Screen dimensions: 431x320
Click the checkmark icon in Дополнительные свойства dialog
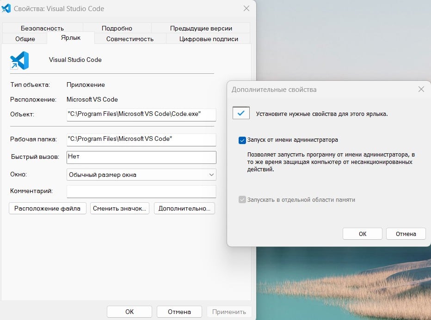point(241,113)
